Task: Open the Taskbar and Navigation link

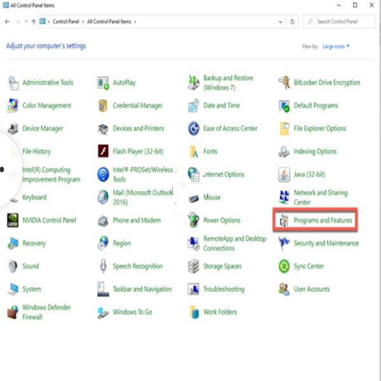Action: [x=142, y=289]
